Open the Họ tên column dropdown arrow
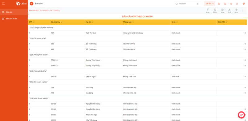The image size is (248, 121). point(93,22)
